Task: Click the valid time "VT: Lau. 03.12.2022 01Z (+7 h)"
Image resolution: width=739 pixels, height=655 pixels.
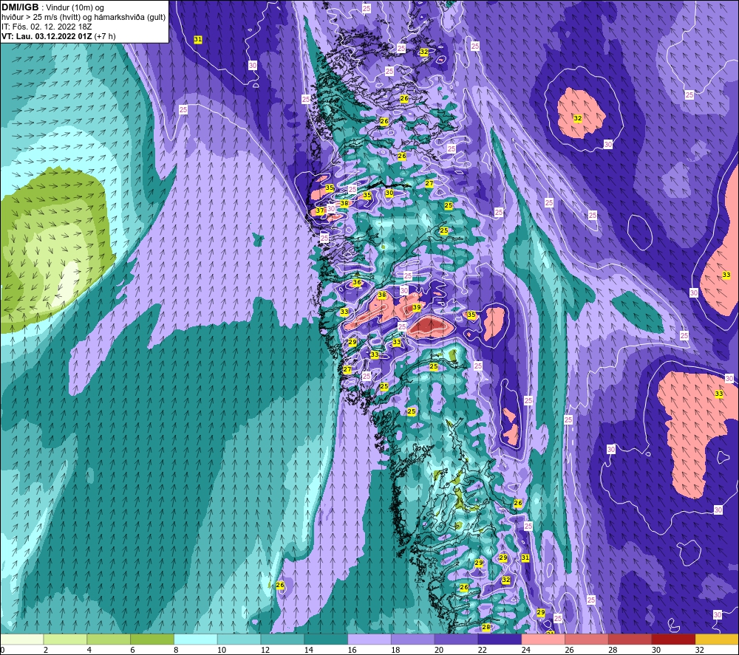Action: point(58,36)
